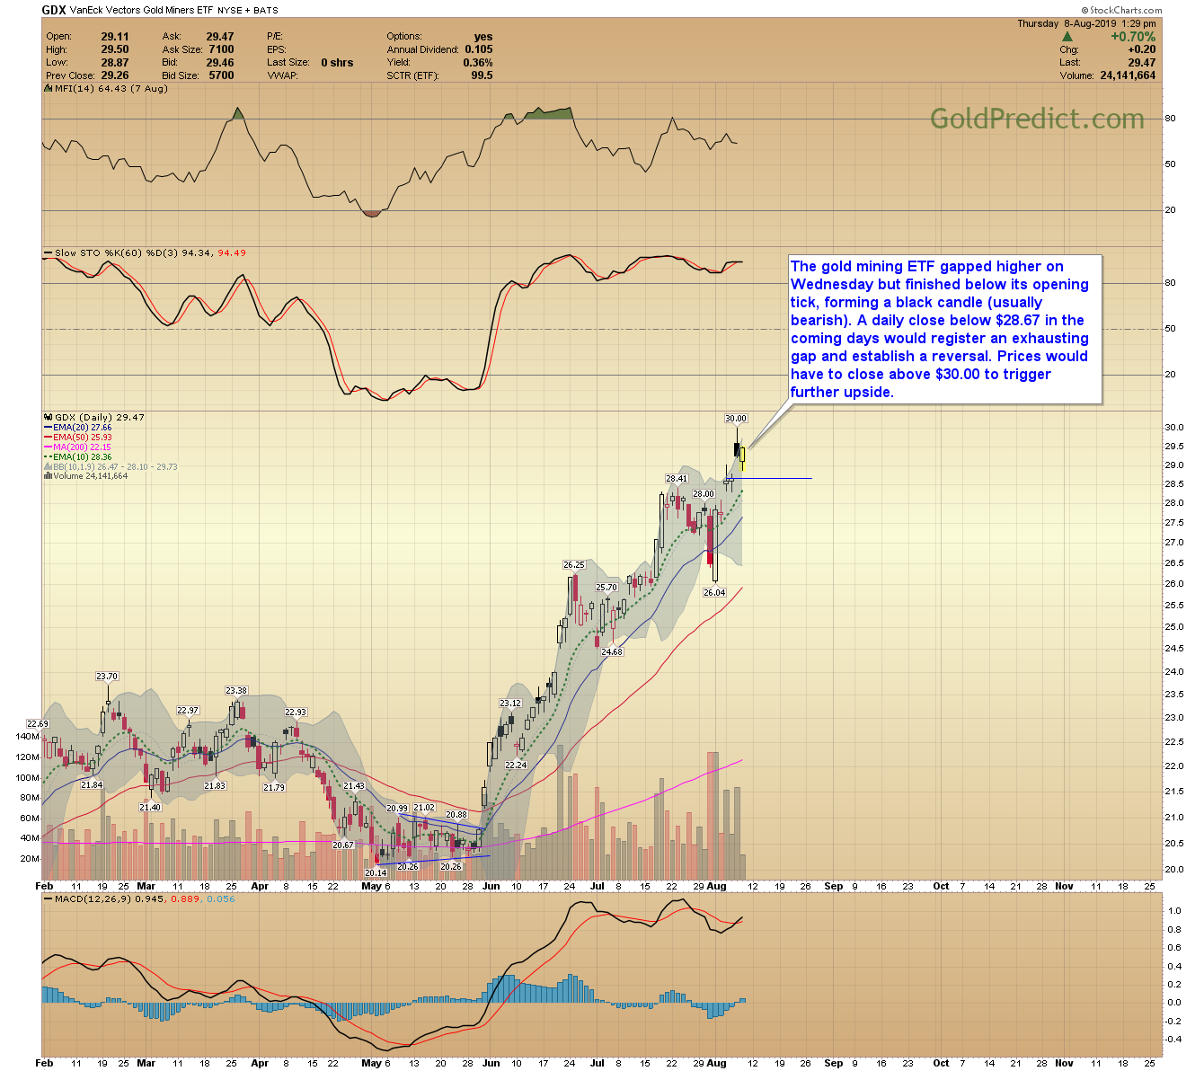Click the 'Volume 24,141,664' legend entry
The height and width of the screenshot is (1071, 1204).
pos(86,476)
